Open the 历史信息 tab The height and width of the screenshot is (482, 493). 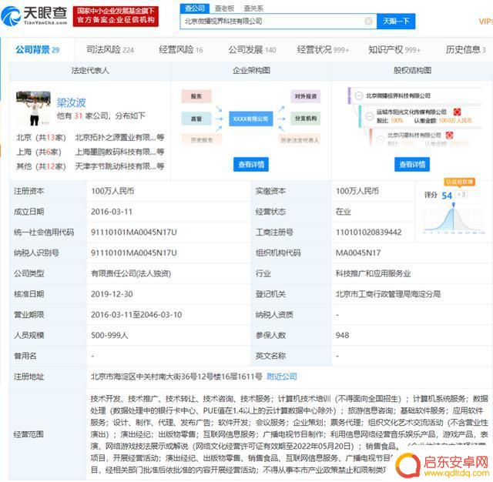(x=465, y=49)
